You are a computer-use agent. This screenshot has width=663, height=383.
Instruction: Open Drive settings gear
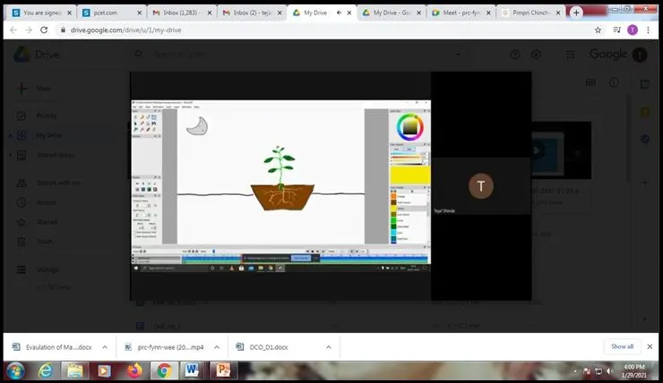pyautogui.click(x=536, y=55)
